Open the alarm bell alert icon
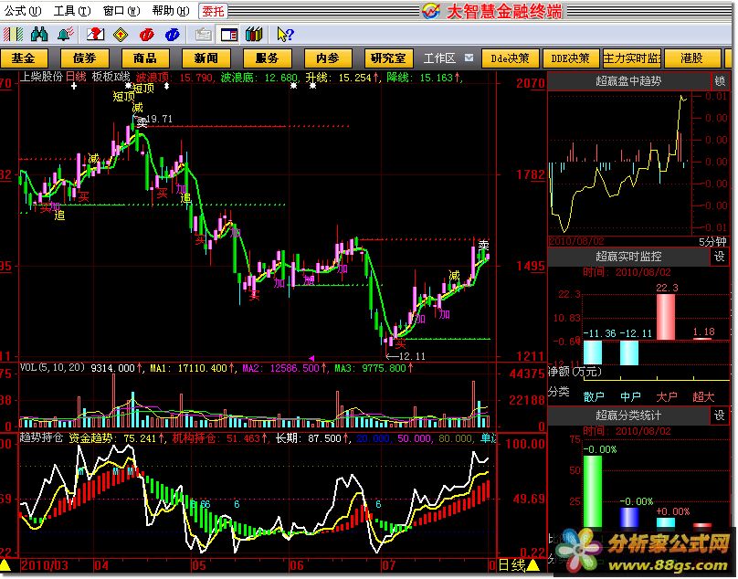738x579 pixels. tap(66, 35)
